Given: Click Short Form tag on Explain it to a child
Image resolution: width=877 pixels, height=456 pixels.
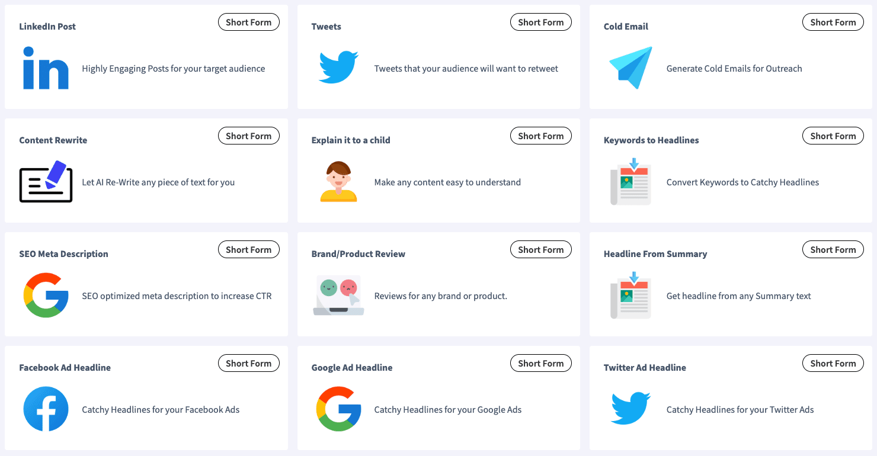Looking at the screenshot, I should [x=540, y=136].
